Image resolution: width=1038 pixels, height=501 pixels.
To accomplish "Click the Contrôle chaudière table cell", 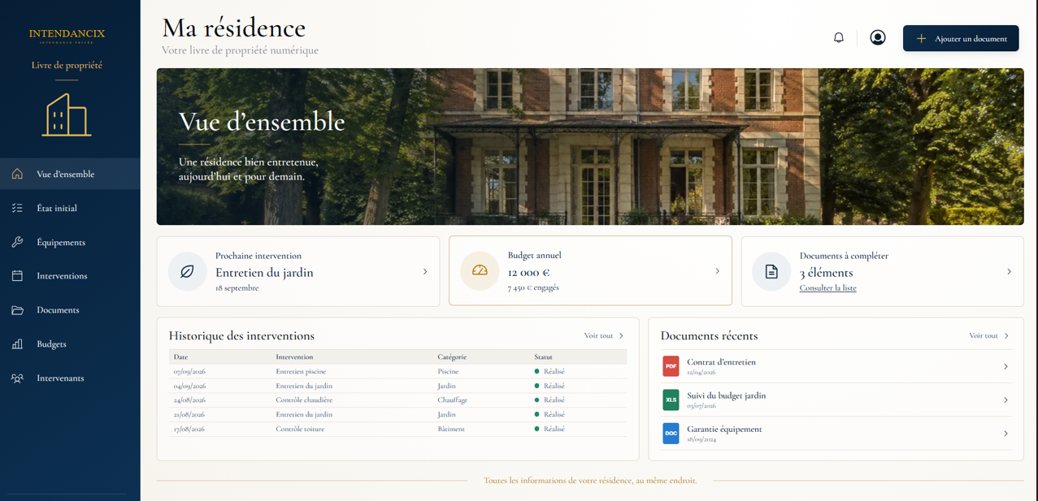I will coord(304,400).
